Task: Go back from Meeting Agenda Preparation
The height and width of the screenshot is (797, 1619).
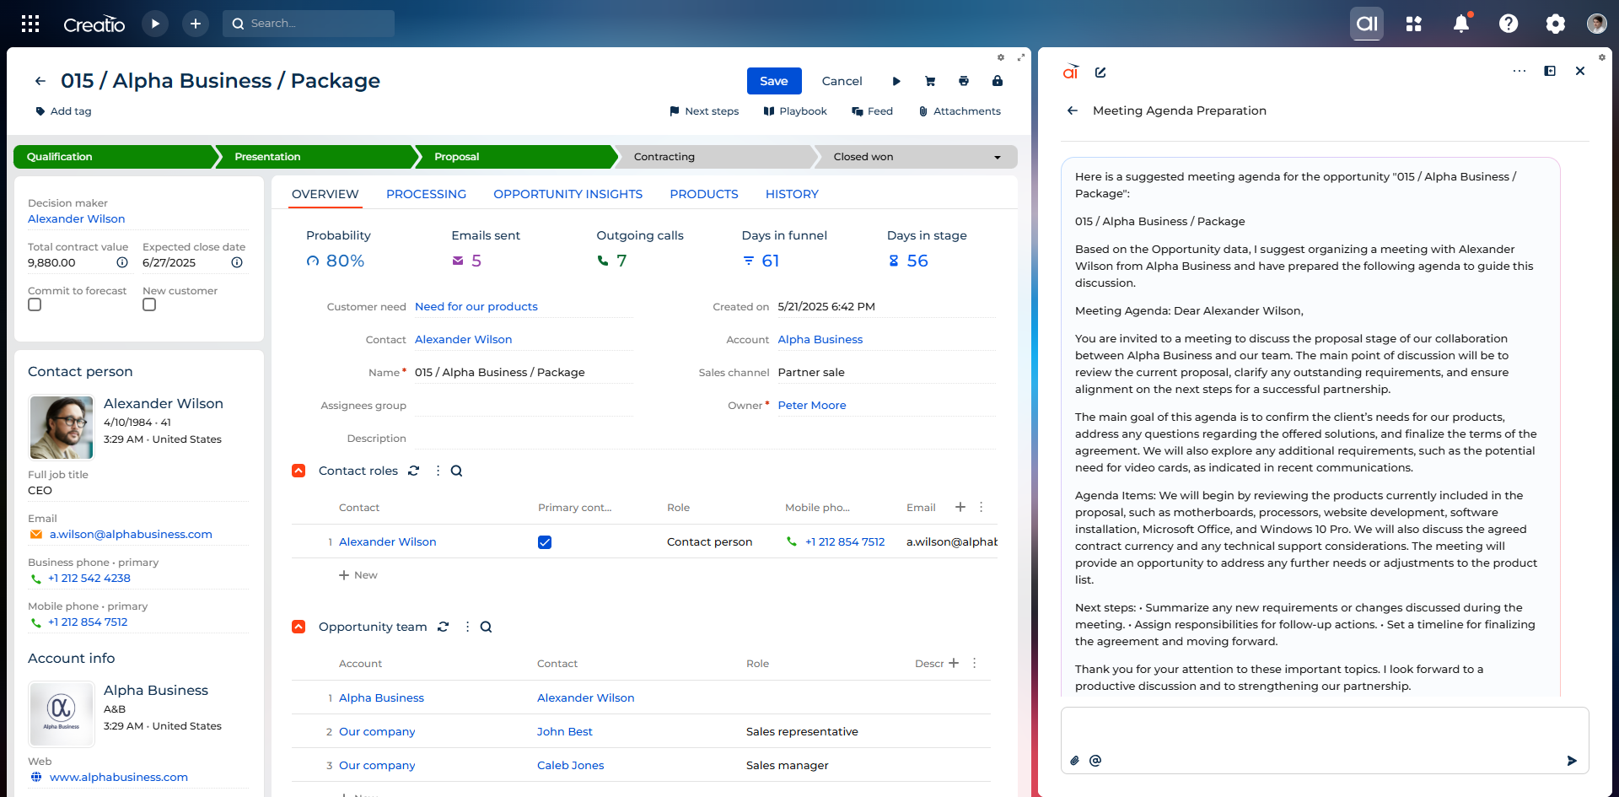Action: click(1073, 110)
